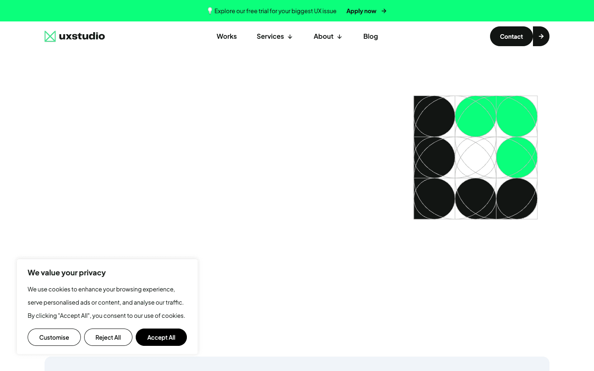594x371 pixels.
Task: Reject All cookies
Action: (x=108, y=337)
